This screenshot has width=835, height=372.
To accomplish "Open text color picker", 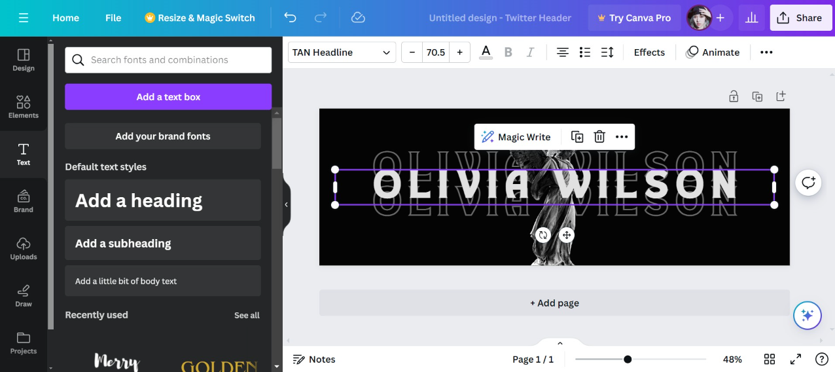I will point(486,52).
